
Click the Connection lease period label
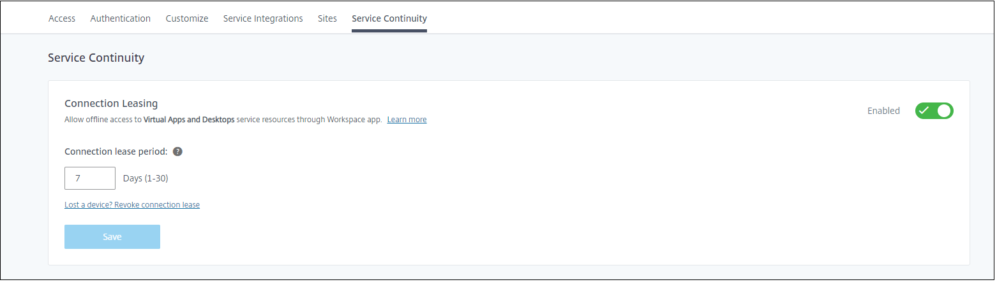coord(116,152)
